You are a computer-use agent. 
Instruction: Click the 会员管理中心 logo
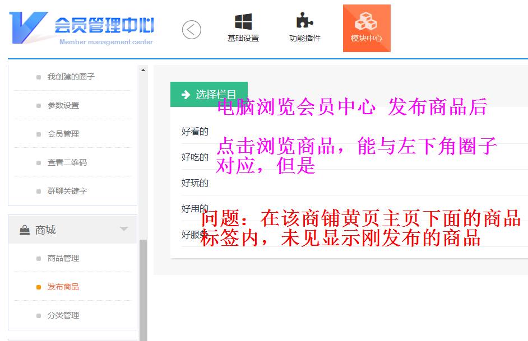coord(82,27)
